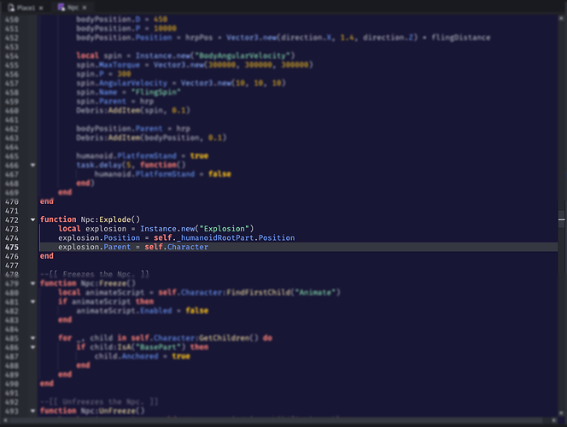Image resolution: width=567 pixels, height=427 pixels.
Task: Click line number 472 in gutter
Action: point(12,219)
